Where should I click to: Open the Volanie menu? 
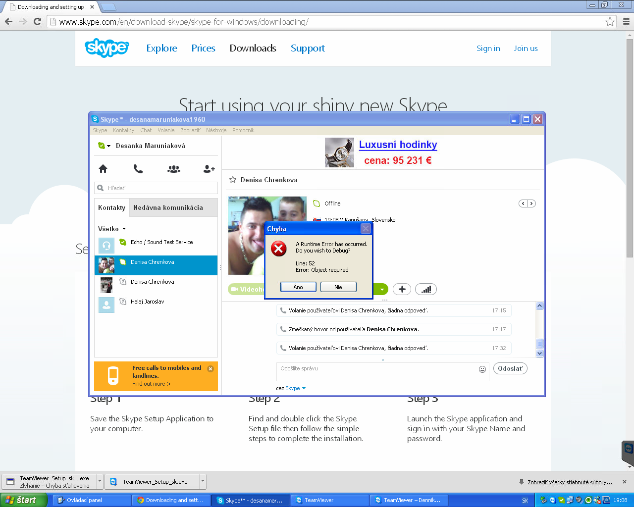click(x=166, y=130)
